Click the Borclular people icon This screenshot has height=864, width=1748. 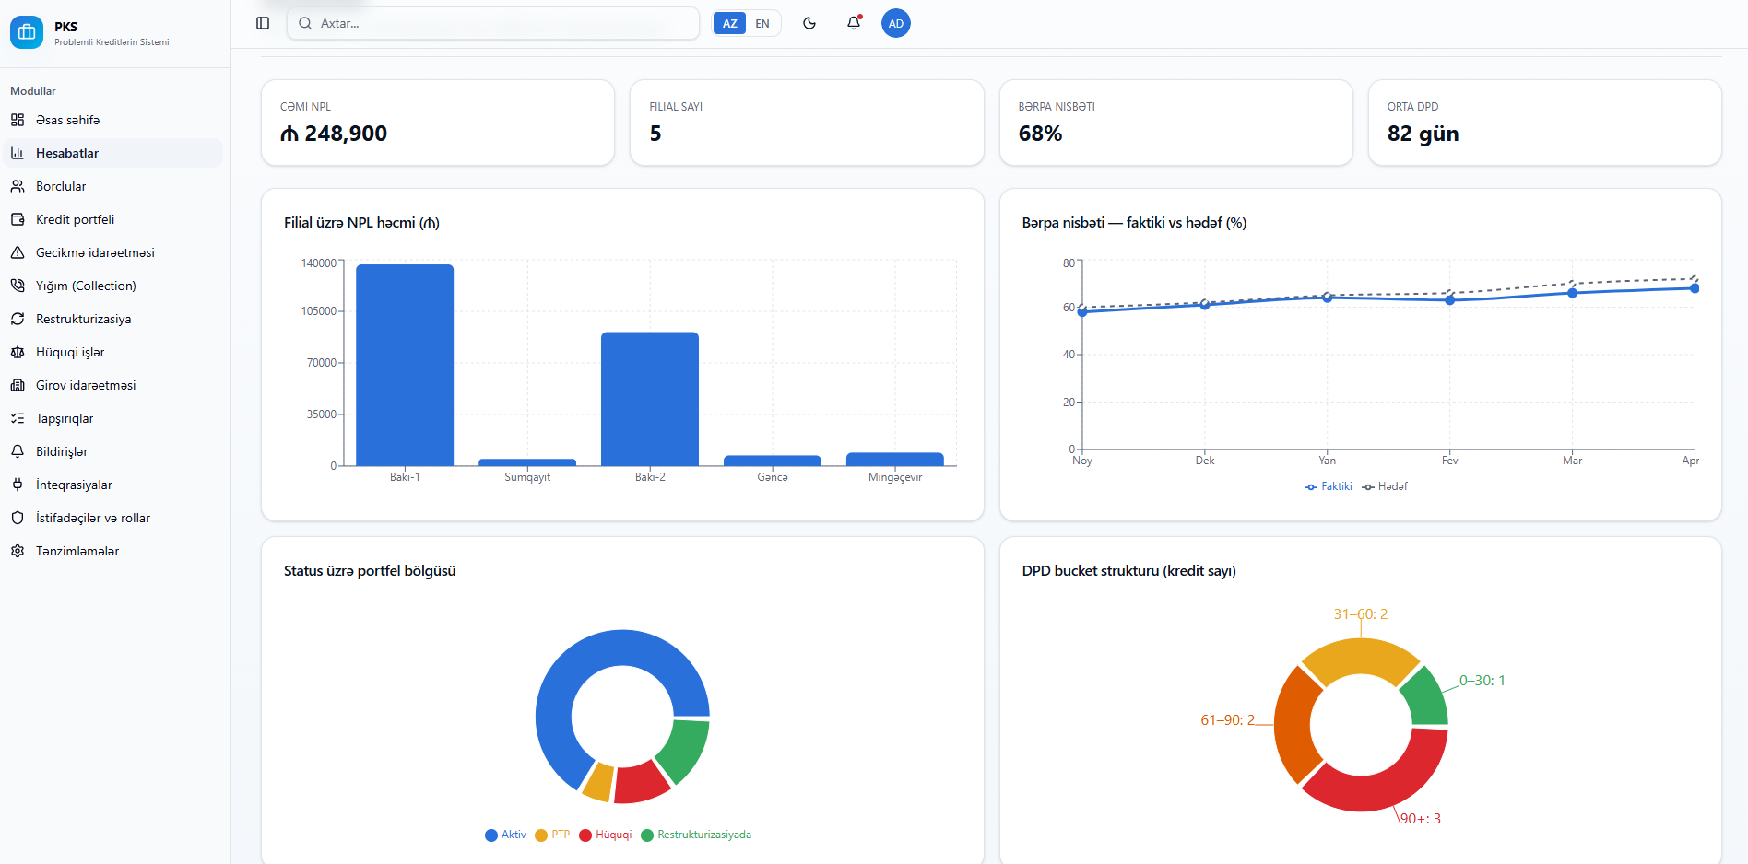tap(18, 186)
